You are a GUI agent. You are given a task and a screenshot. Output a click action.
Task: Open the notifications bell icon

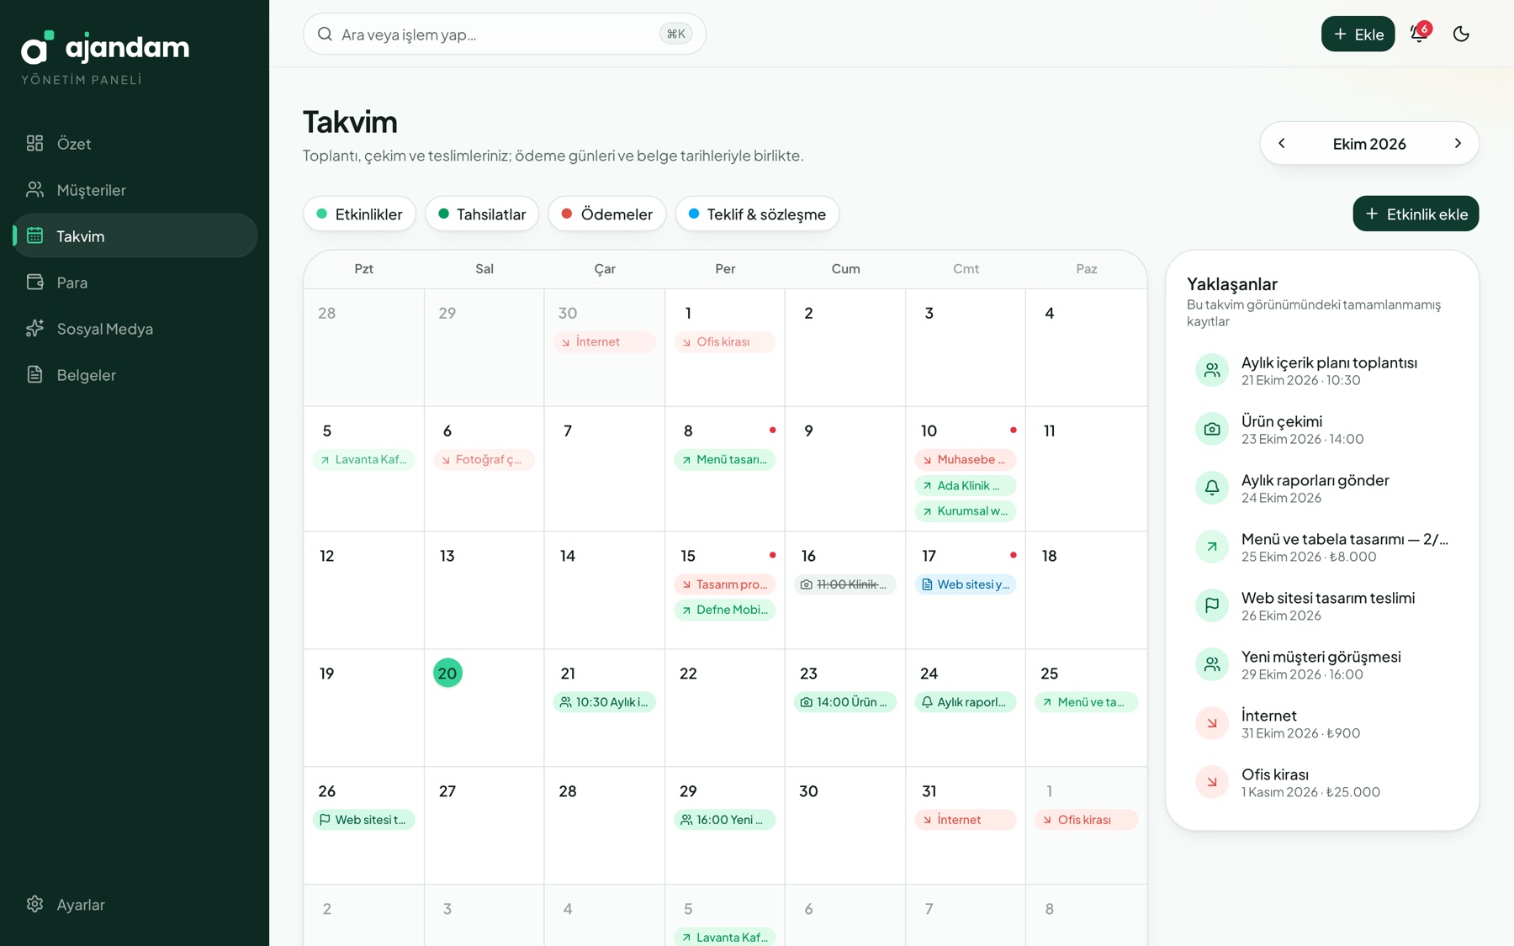[x=1419, y=34]
